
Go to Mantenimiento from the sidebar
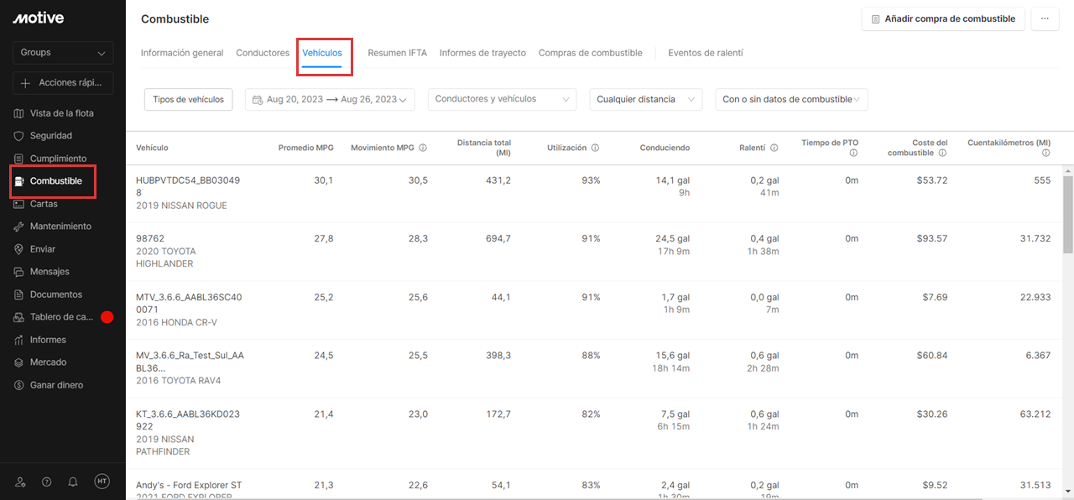(x=60, y=226)
